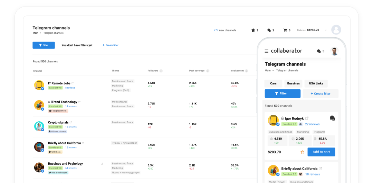This screenshot has height=183, width=373.
Task: Click the desktop user avatar icon
Action: coord(336,30)
